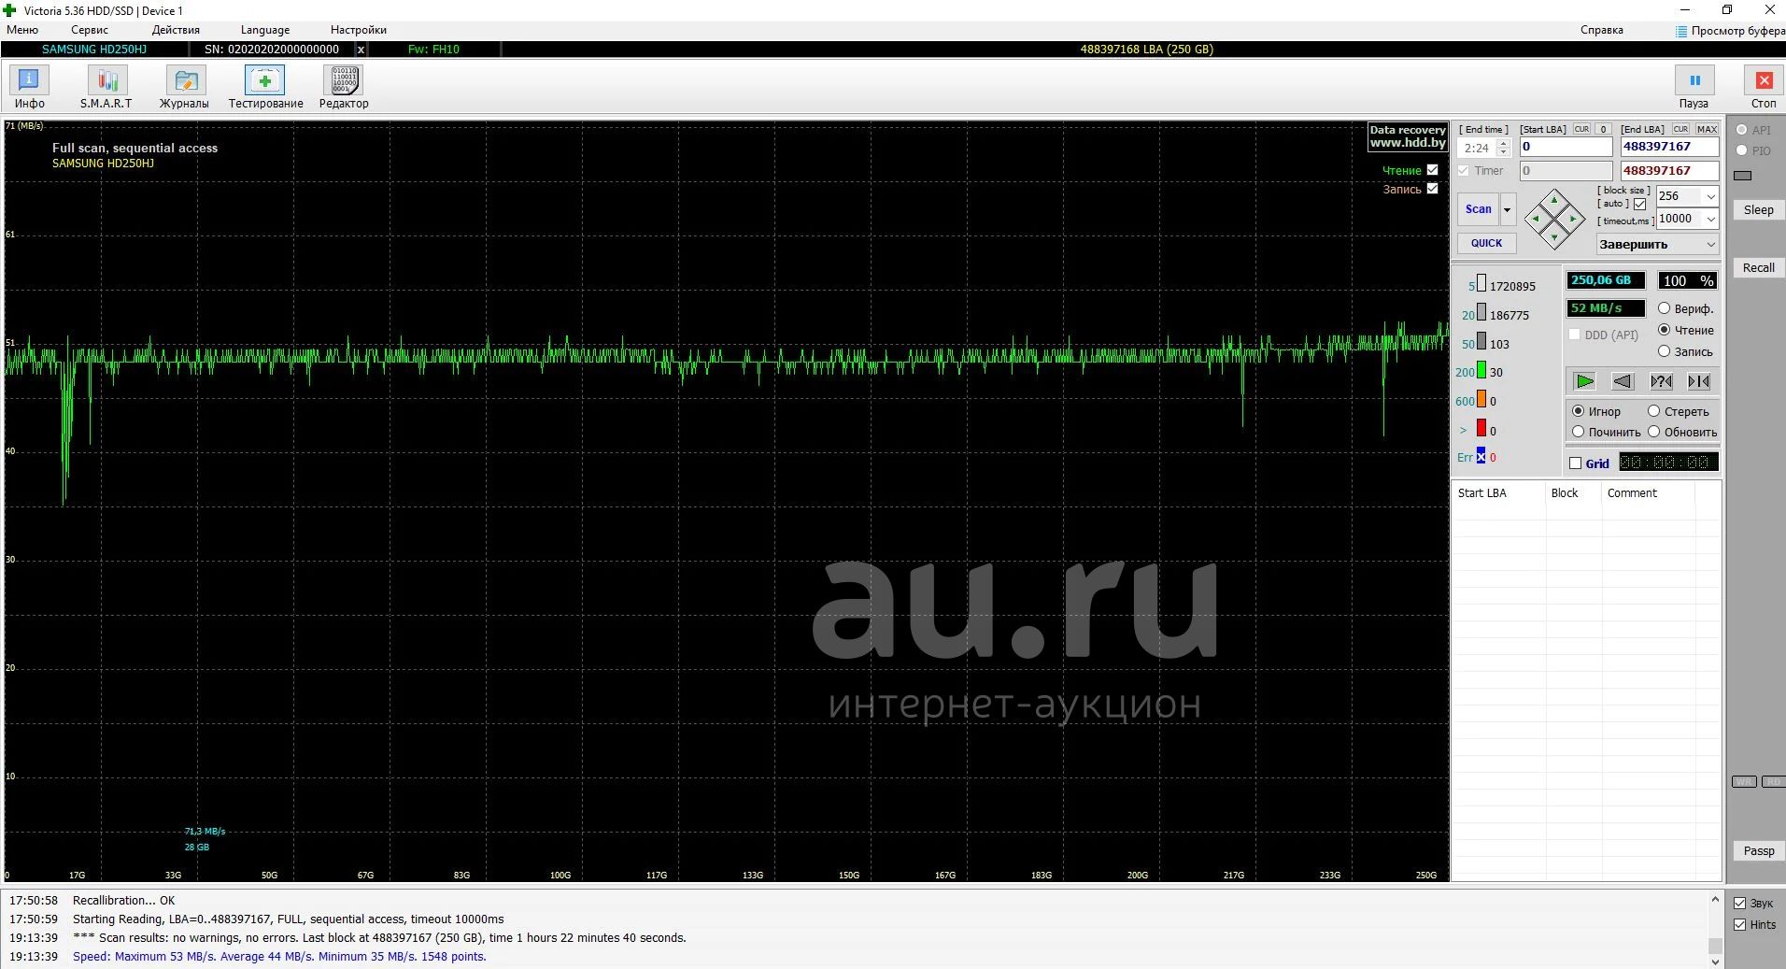
Task: Select the Вериф. radio button
Action: (x=1664, y=308)
